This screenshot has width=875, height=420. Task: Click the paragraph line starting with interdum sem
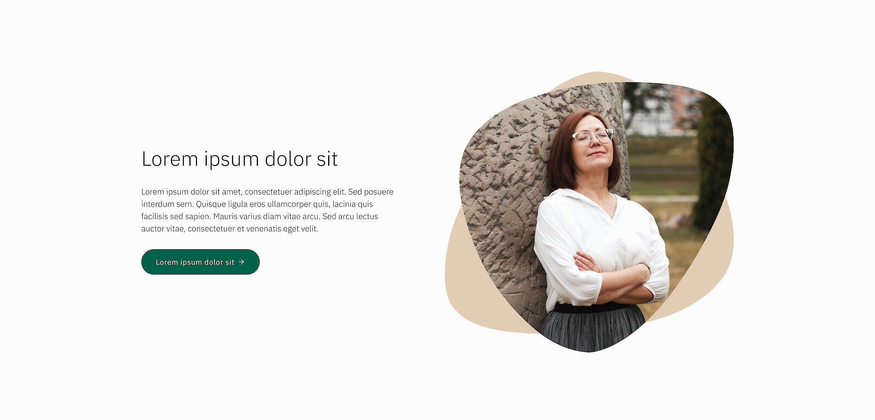click(x=257, y=204)
